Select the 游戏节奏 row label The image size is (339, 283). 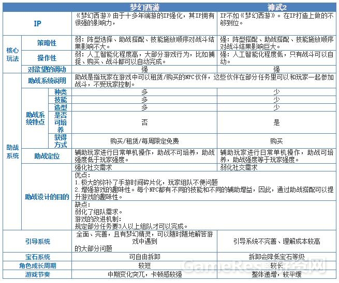37,274
